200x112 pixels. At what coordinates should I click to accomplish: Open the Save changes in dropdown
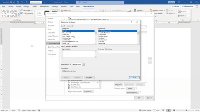[83, 64]
